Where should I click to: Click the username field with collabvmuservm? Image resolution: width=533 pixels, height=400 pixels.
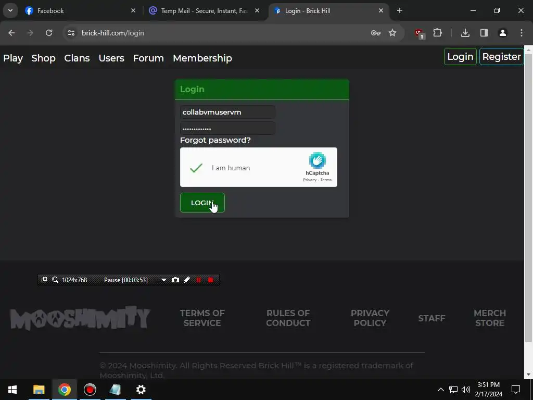click(x=227, y=112)
